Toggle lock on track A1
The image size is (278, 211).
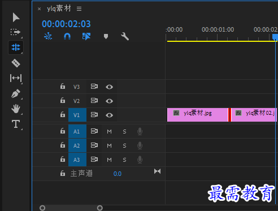63,131
